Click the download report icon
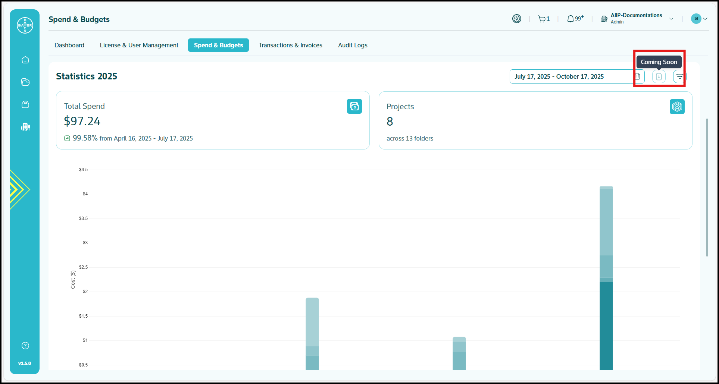This screenshot has width=719, height=384. coord(659,76)
